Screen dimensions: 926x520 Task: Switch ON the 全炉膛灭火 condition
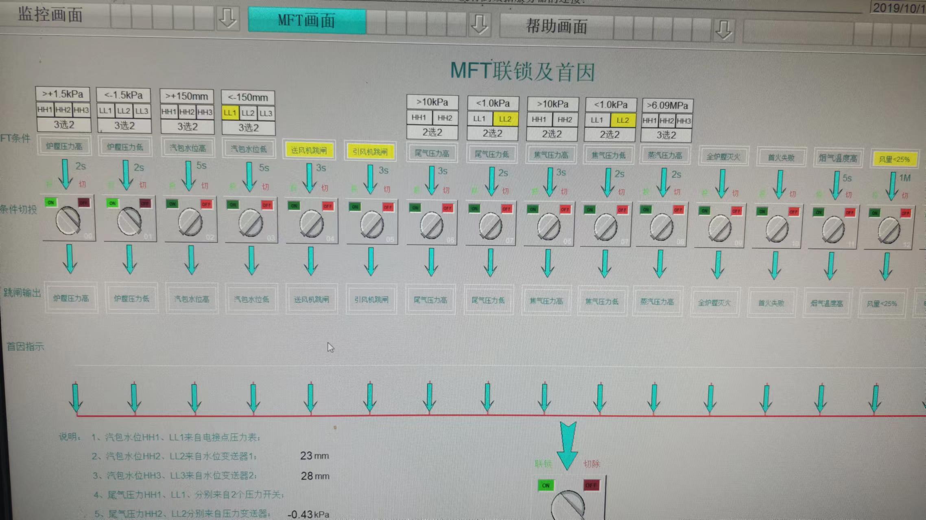(x=704, y=211)
